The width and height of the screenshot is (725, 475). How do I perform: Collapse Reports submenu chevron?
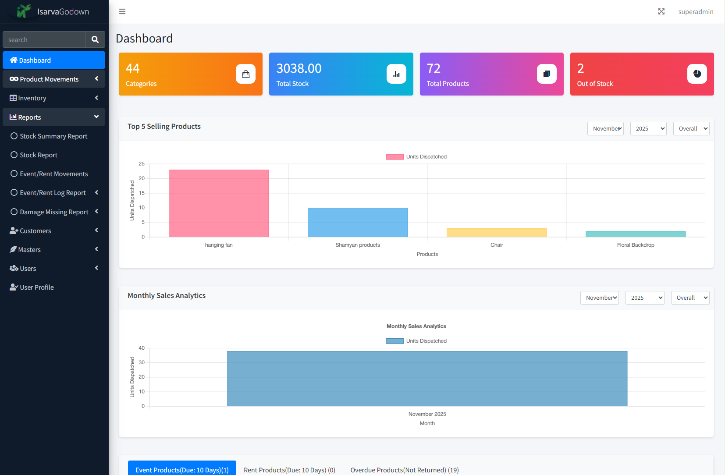[x=96, y=117]
